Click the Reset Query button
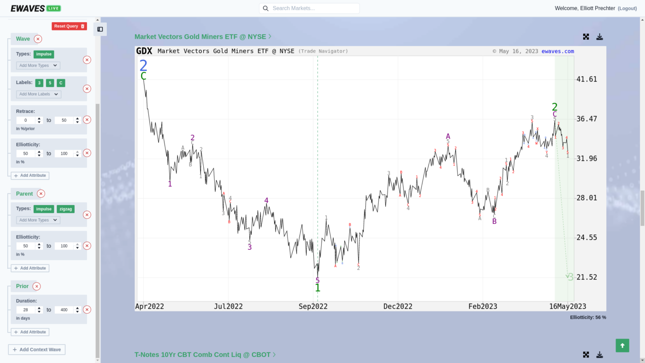 [69, 26]
